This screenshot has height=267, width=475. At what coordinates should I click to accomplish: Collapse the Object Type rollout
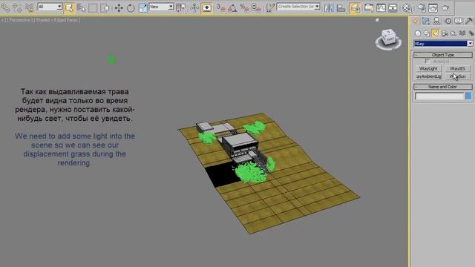[x=443, y=55]
